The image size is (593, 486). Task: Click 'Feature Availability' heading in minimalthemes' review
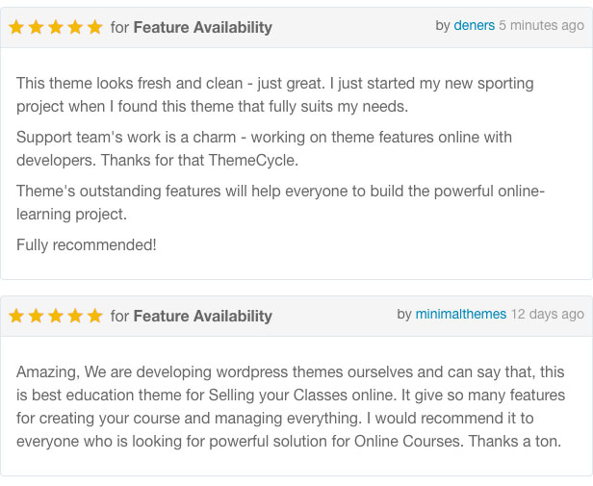(203, 317)
